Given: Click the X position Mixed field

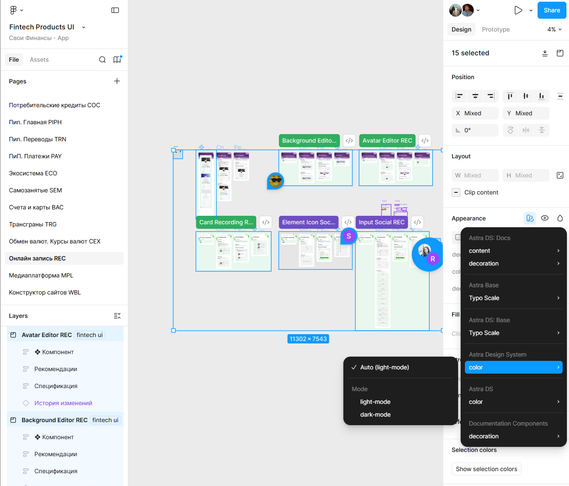Looking at the screenshot, I should pyautogui.click(x=475, y=113).
